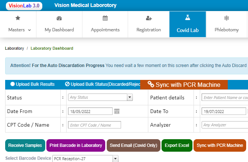Click the Masters star icon
248x162 pixels.
click(18, 18)
